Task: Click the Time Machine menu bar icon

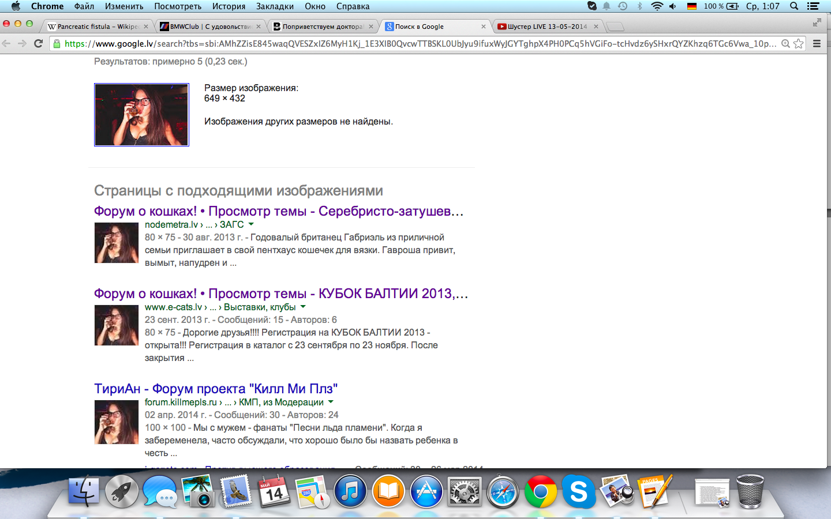Action: [623, 6]
